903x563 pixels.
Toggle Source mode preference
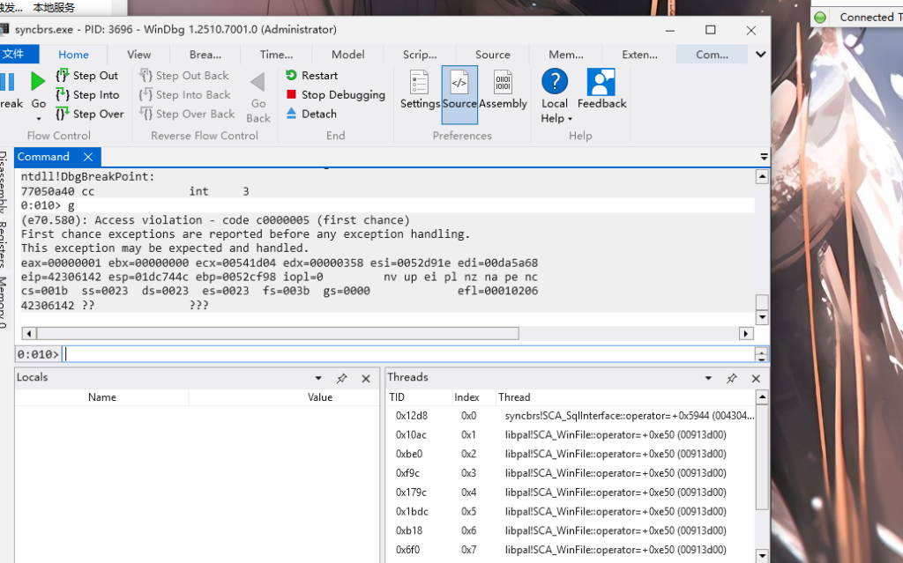click(459, 90)
